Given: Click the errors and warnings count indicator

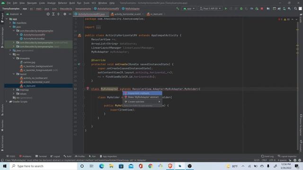Looking at the screenshot, I should 284,19.
